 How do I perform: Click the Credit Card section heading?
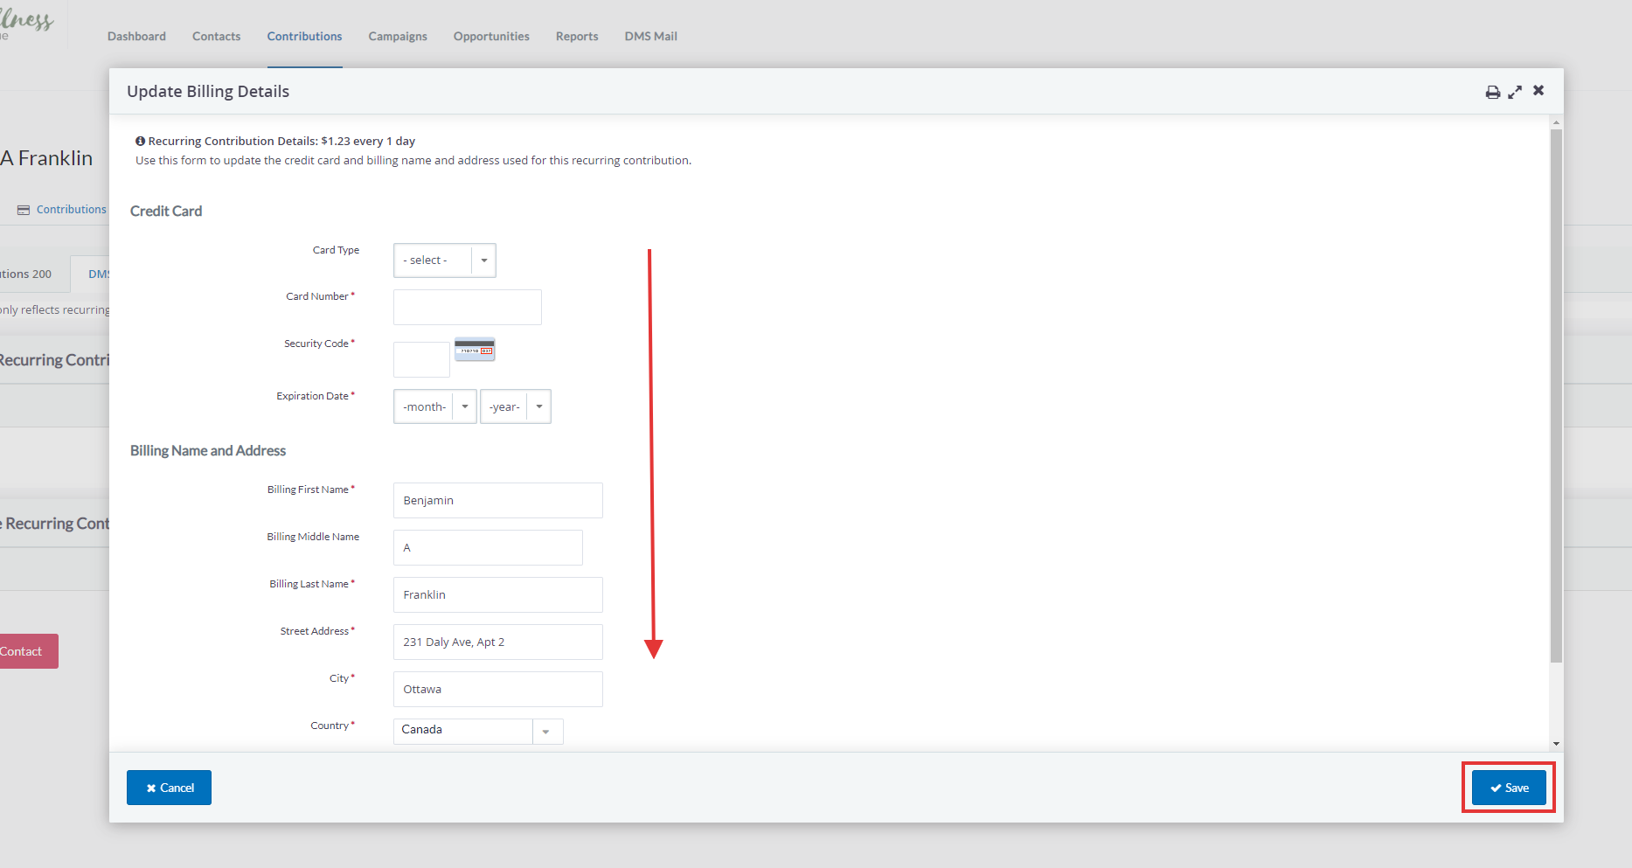point(166,212)
